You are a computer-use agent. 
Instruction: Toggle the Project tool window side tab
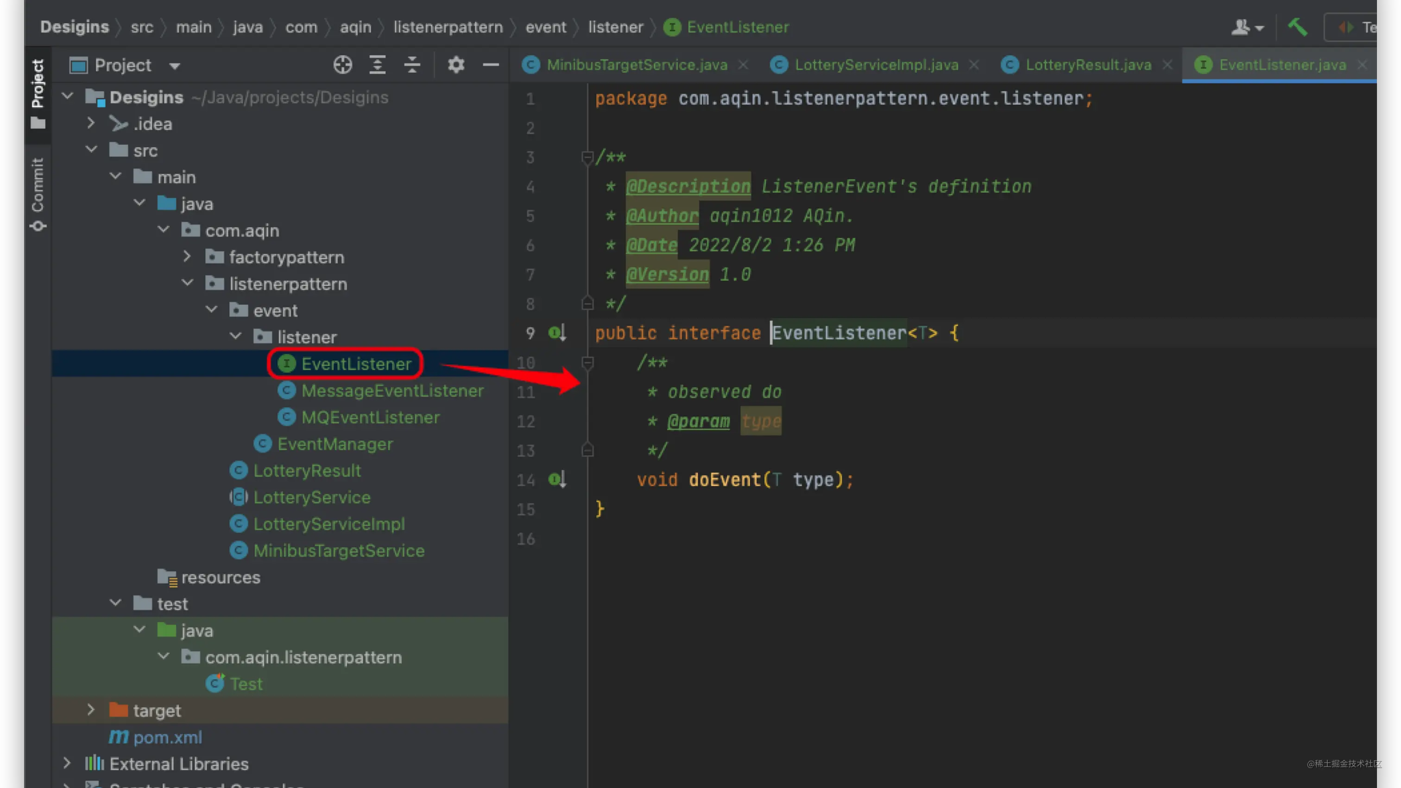[38, 94]
